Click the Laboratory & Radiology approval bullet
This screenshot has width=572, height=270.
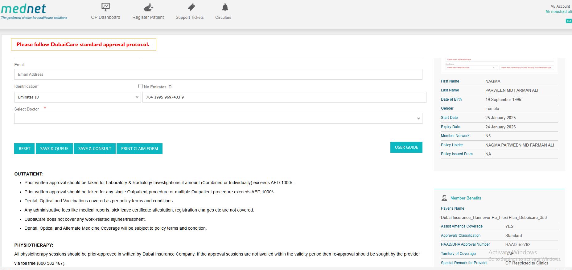click(159, 183)
